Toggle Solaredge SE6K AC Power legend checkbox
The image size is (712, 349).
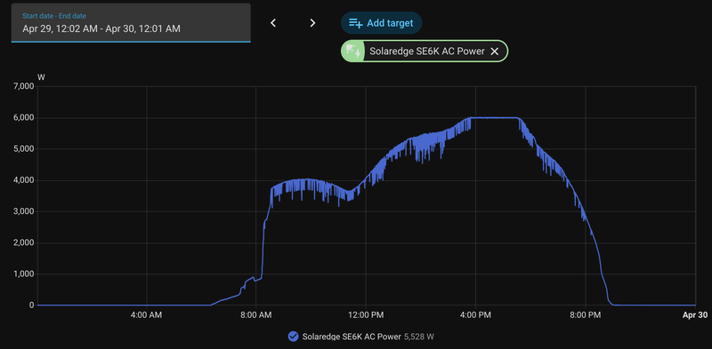(x=293, y=337)
